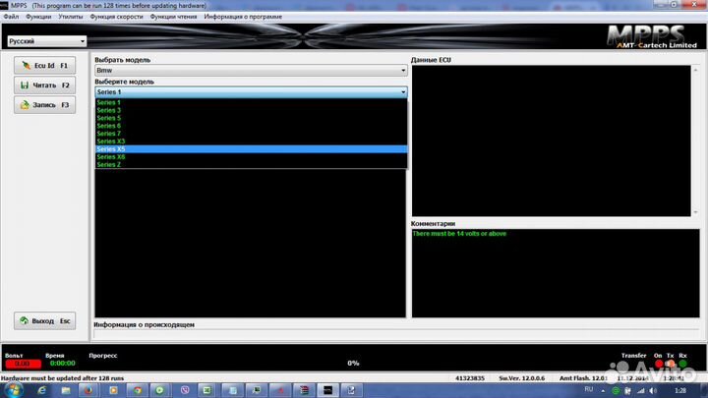Open the Файл menu
Screen dimensions: 708x398
coord(11,18)
